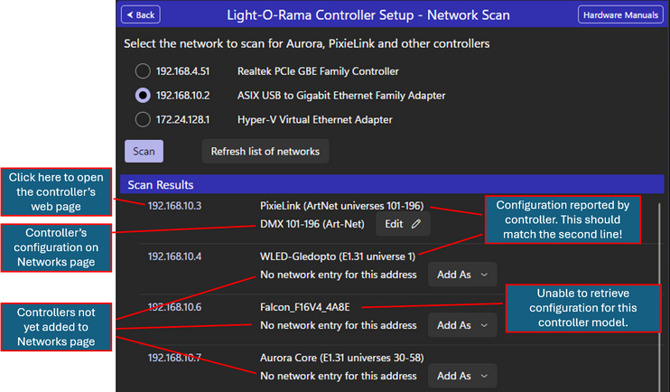
Task: Click the pencil icon beside Edit
Action: pyautogui.click(x=416, y=224)
